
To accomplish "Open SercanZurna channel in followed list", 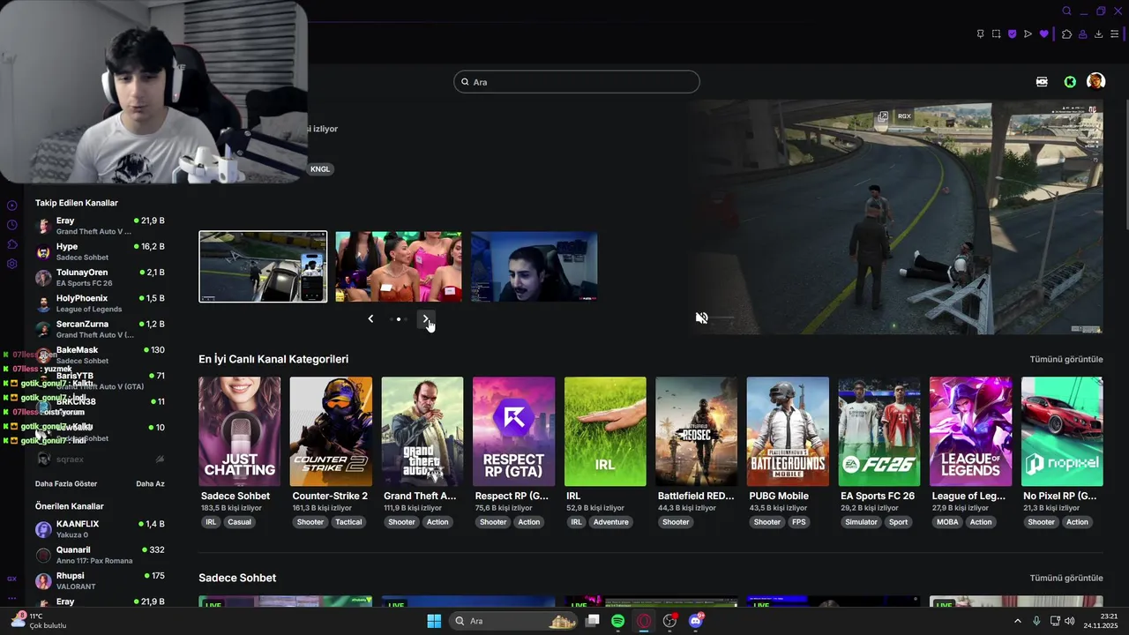I will 100,329.
